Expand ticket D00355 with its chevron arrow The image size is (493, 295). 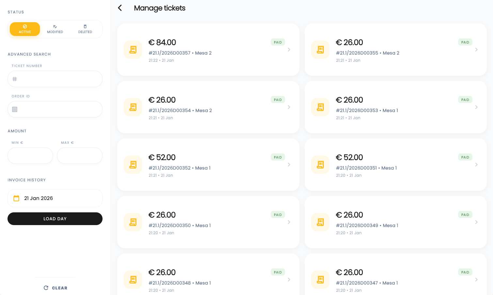pyautogui.click(x=476, y=50)
